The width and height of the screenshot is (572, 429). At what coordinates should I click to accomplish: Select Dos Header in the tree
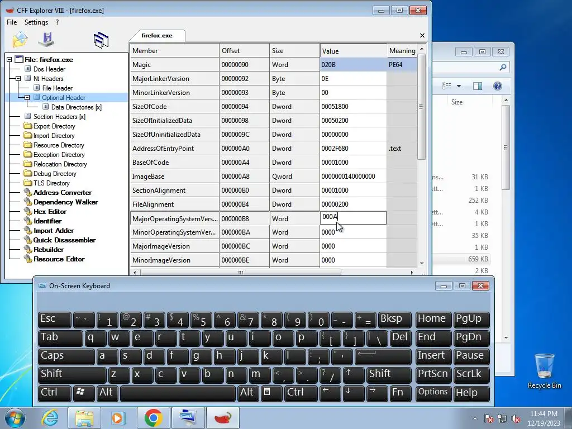coord(49,69)
